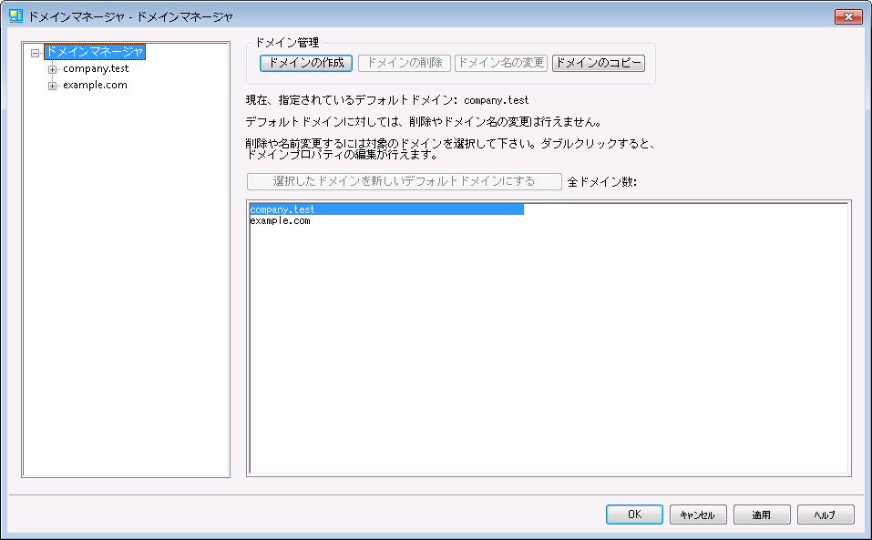Expand the example.com tree node
The image size is (872, 540).
tap(53, 86)
